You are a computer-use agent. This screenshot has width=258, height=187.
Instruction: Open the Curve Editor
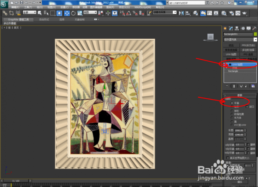209,13
